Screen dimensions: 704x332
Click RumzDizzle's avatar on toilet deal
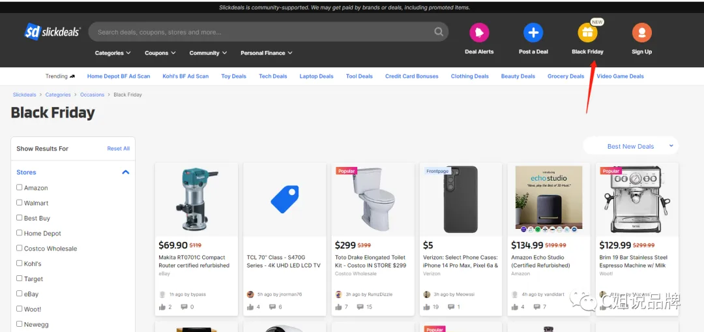(339, 294)
